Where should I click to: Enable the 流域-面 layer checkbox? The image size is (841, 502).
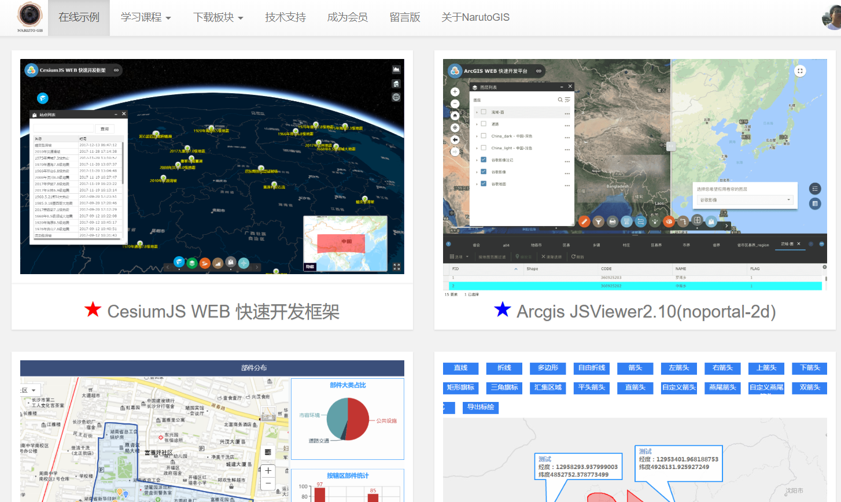tap(484, 112)
